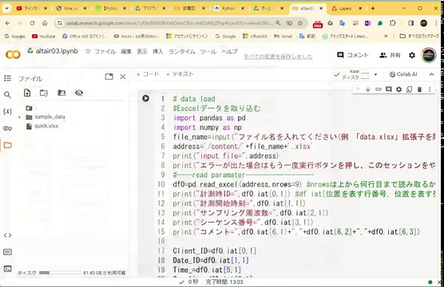
Task: Add a code cell with + コード
Action: [148, 74]
